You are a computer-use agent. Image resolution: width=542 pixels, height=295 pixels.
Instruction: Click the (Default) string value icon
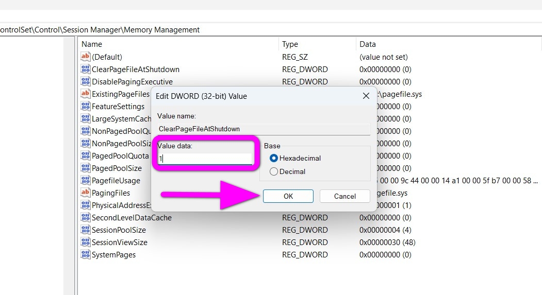[85, 57]
